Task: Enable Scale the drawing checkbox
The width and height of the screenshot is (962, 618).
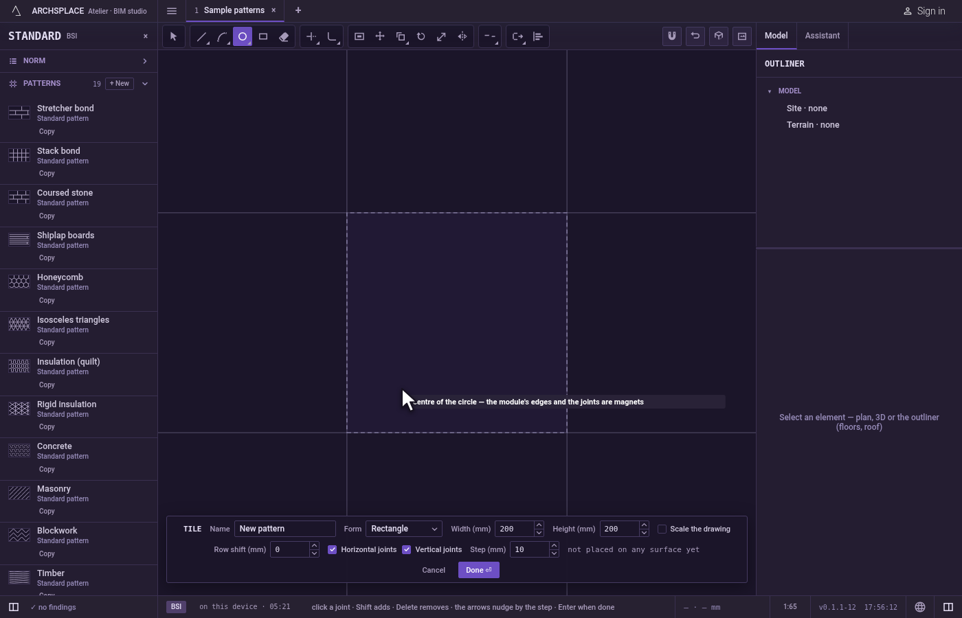Action: pyautogui.click(x=662, y=529)
